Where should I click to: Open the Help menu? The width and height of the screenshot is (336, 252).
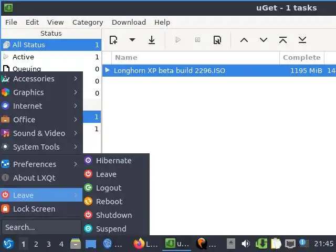[x=162, y=22]
